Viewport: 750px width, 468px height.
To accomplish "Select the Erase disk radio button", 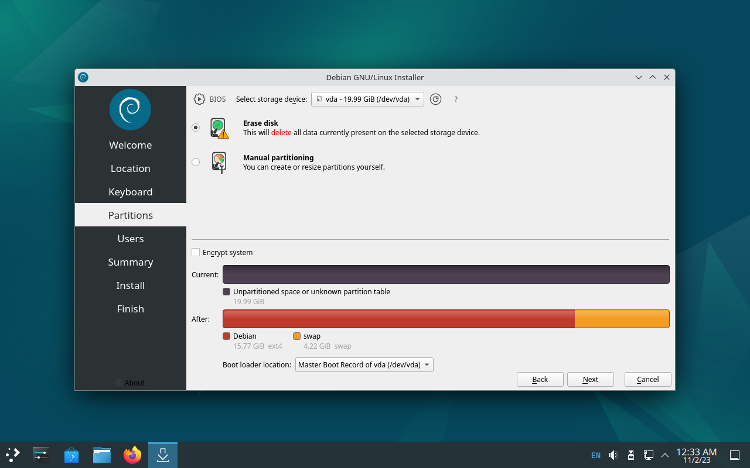I will pyautogui.click(x=196, y=128).
